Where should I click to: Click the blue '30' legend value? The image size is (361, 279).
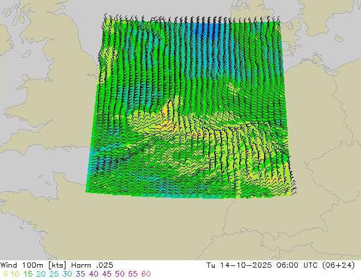(x=67, y=274)
